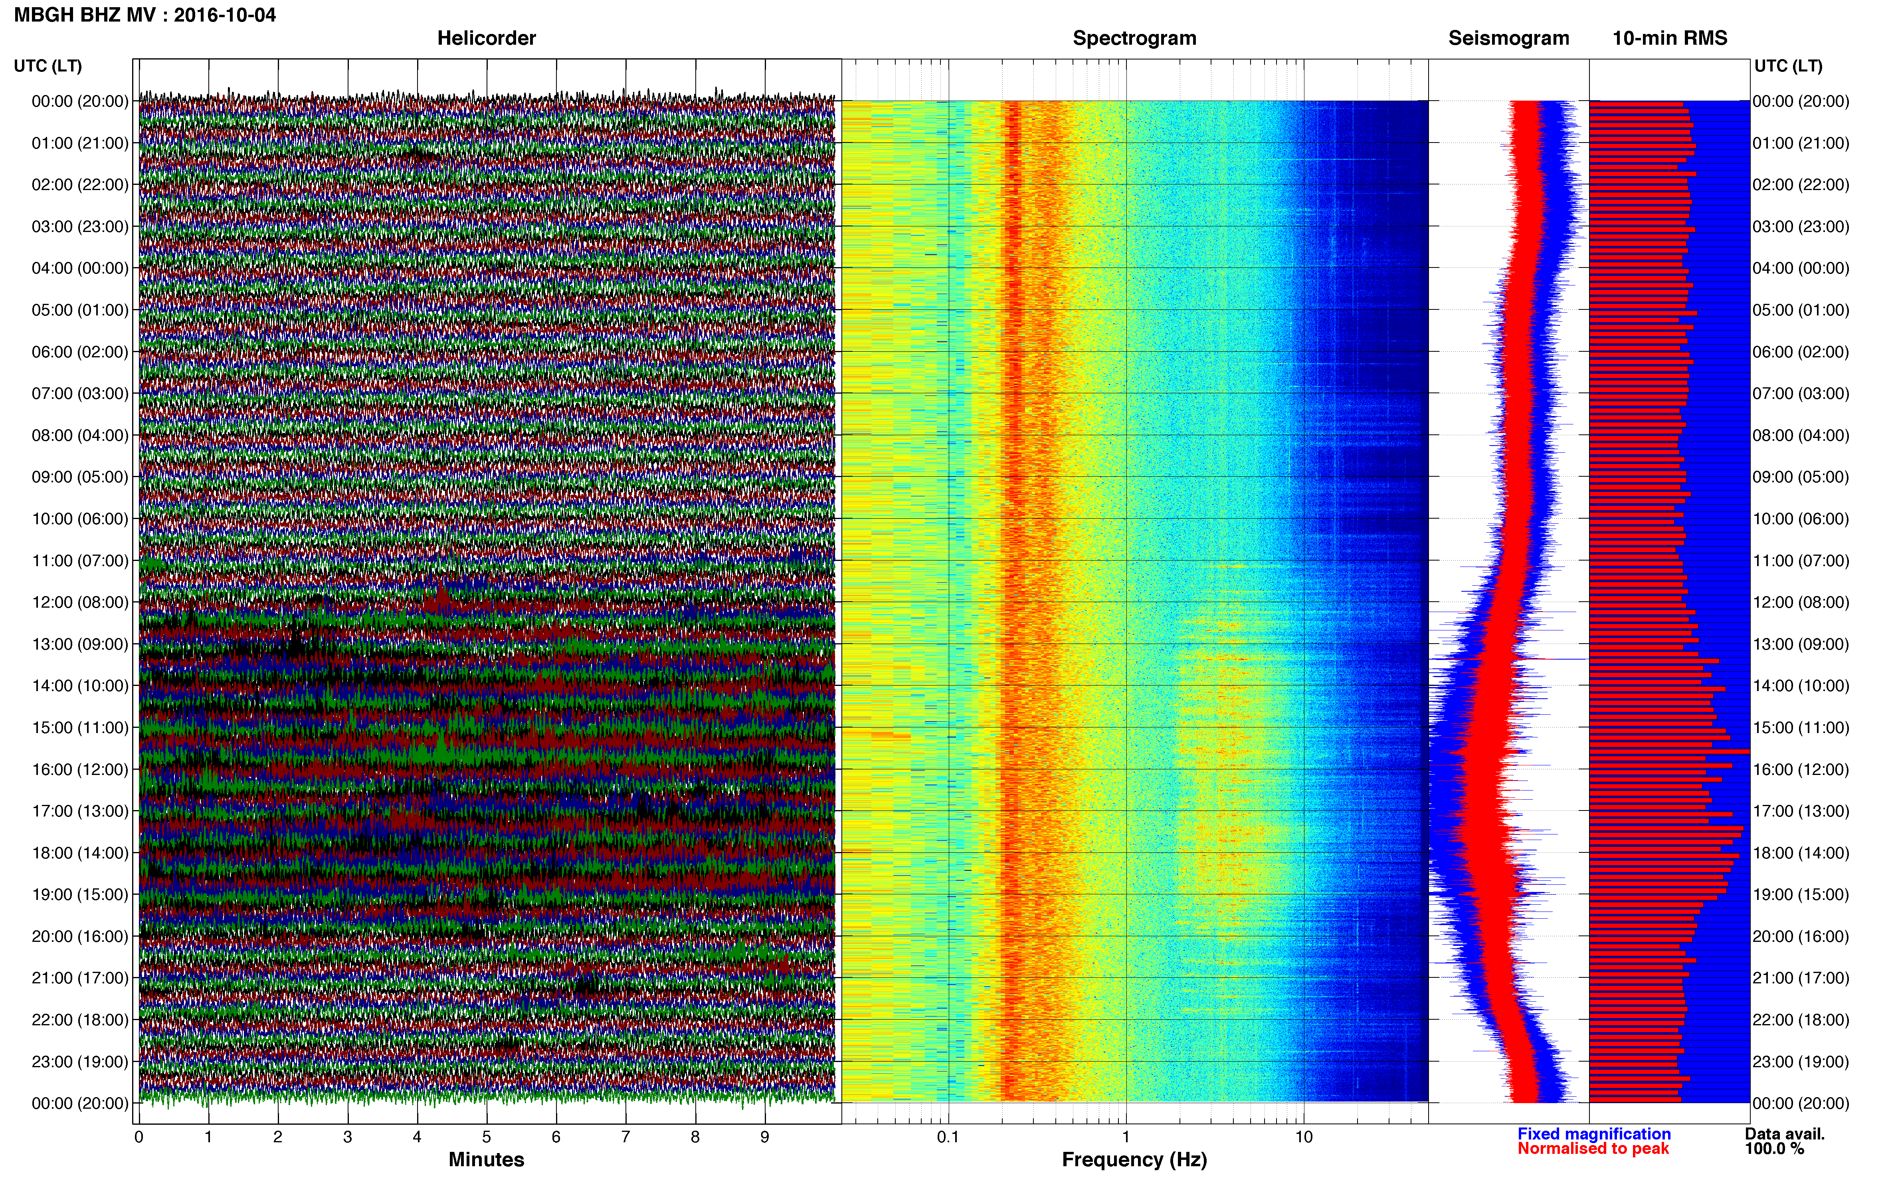Click RMS-side time label 23:00 (19:00)
Viewport: 1892px width, 1183px height.
point(1801,1062)
